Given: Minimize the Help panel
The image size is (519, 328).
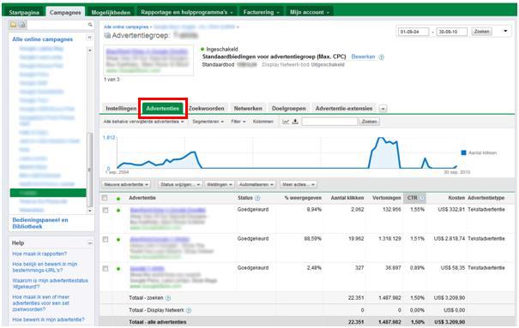Looking at the screenshot, I should 90,243.
